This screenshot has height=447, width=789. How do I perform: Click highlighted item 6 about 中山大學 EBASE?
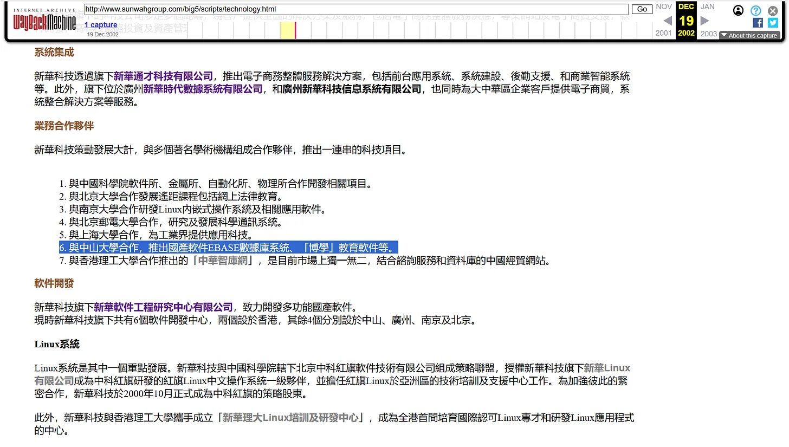click(229, 248)
